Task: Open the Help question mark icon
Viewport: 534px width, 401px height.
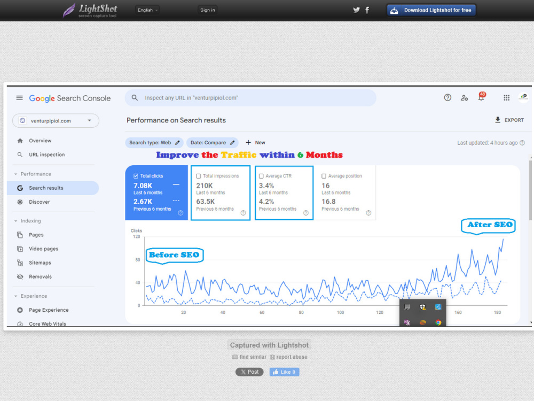Action: pos(447,98)
